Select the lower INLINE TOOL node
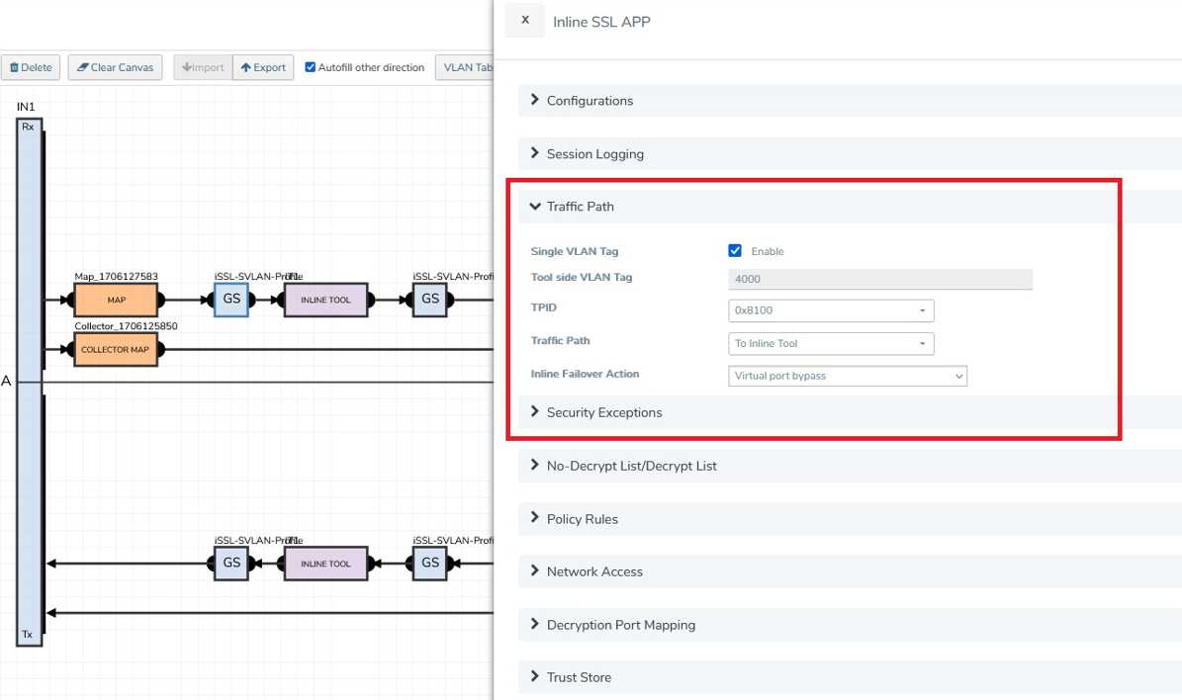The image size is (1182, 700). tap(325, 564)
